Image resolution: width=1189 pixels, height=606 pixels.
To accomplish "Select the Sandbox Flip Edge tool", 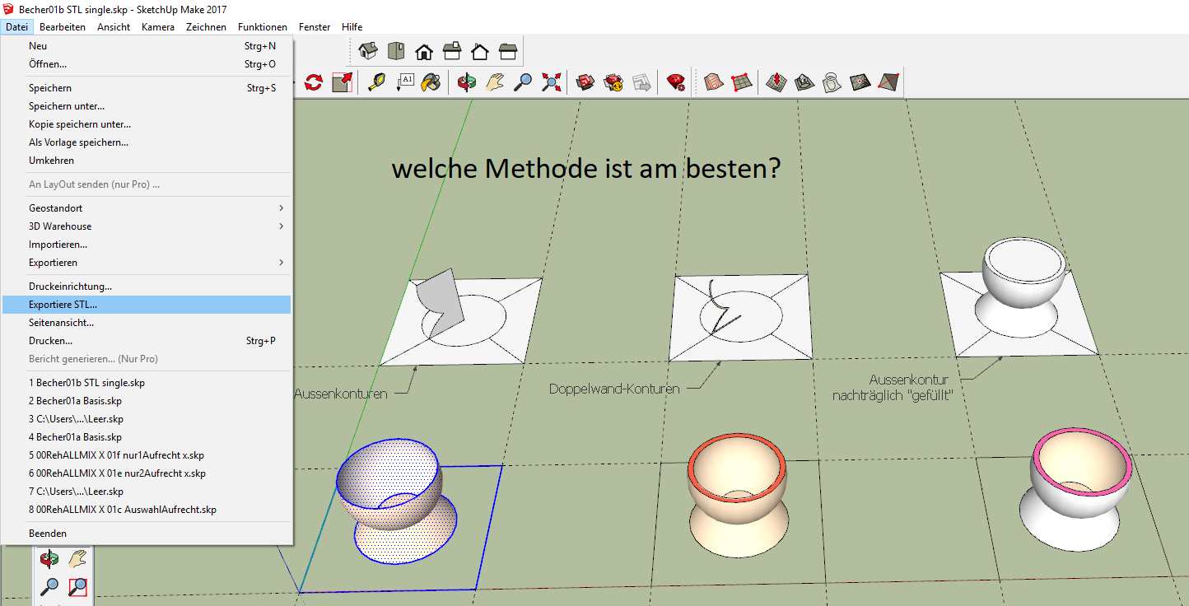I will tap(888, 82).
